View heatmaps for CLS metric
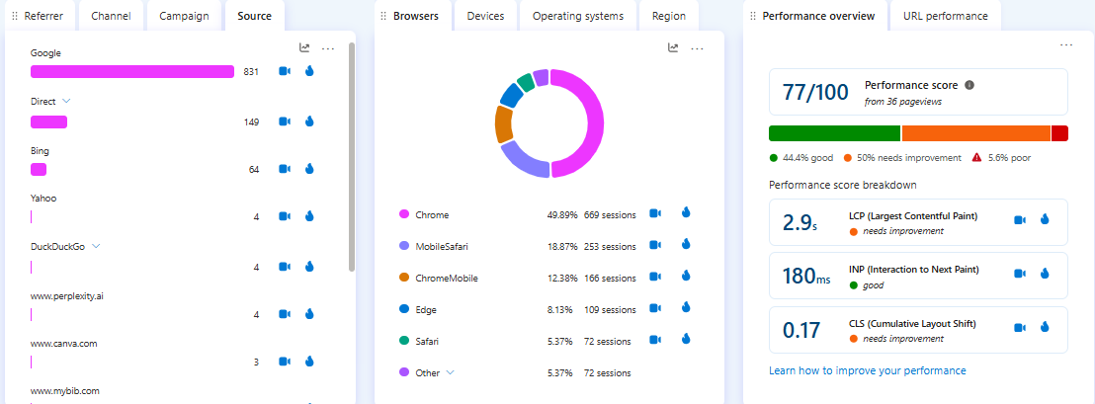Image resolution: width=1095 pixels, height=404 pixels. pyautogui.click(x=1045, y=327)
